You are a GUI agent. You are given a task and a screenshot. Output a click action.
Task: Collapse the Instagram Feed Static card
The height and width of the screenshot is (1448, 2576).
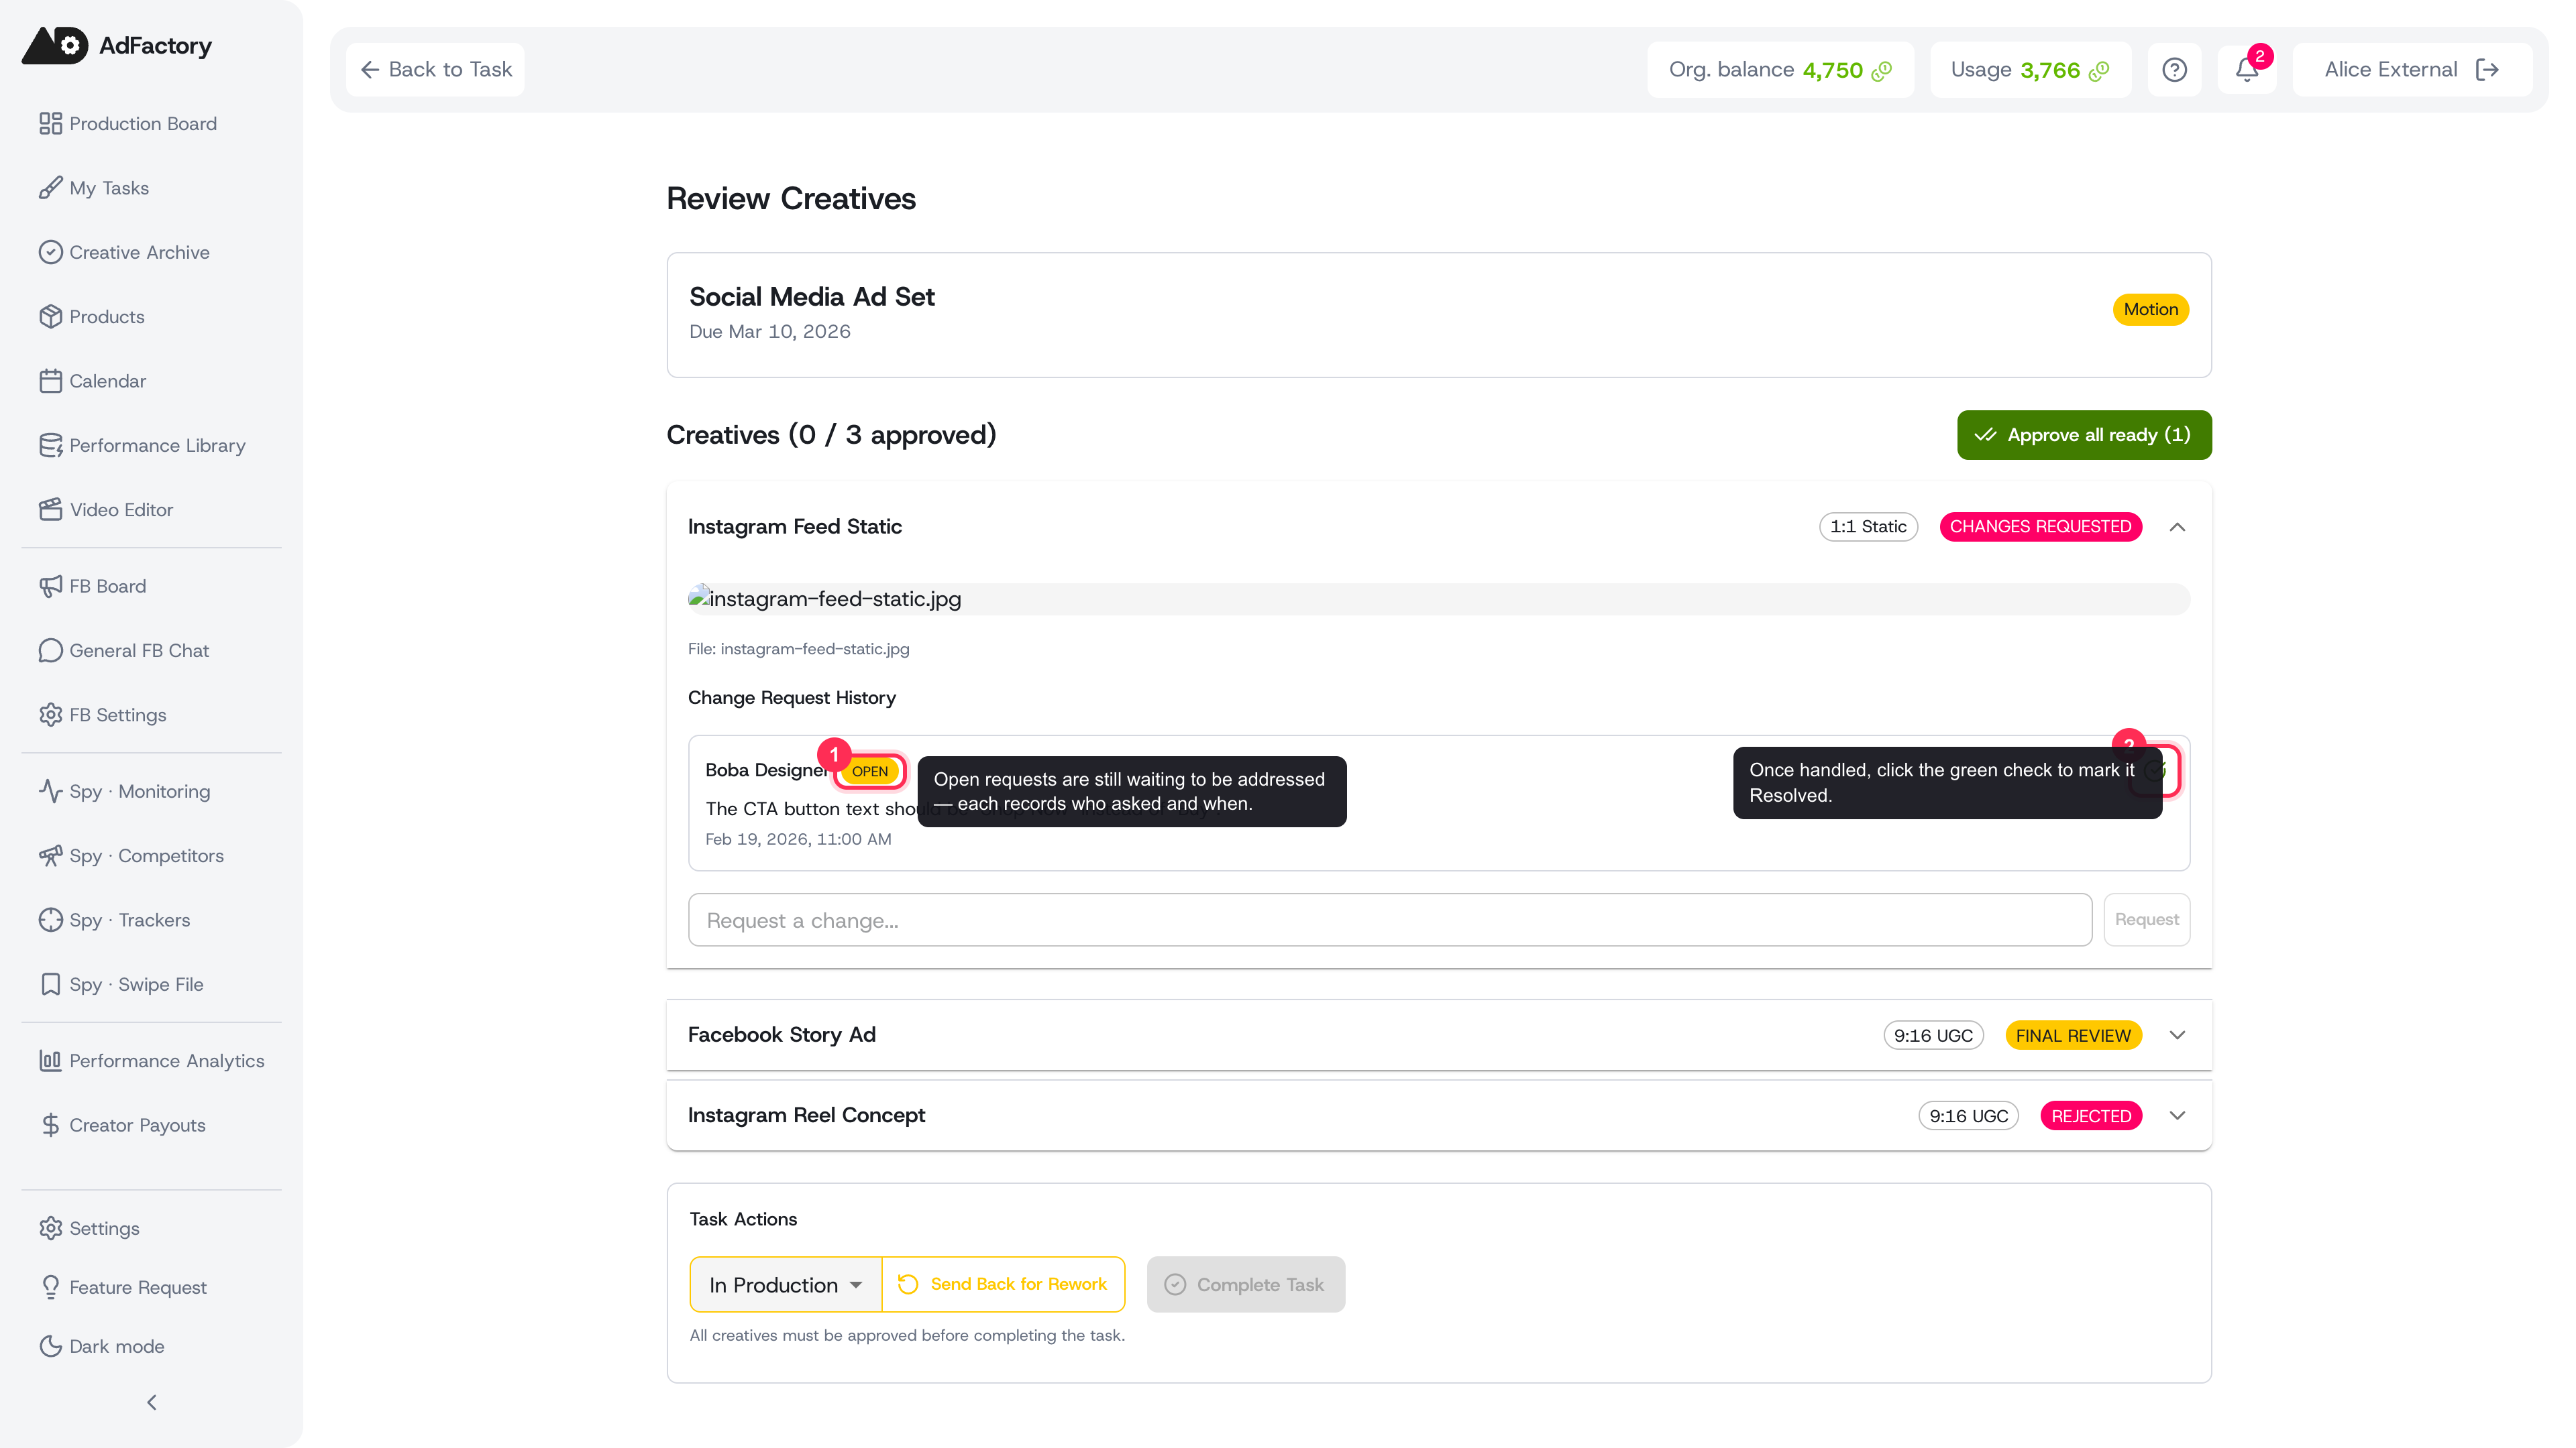2178,527
